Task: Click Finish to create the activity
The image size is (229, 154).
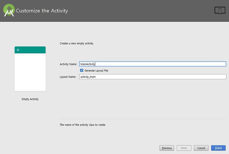Action: point(218,148)
